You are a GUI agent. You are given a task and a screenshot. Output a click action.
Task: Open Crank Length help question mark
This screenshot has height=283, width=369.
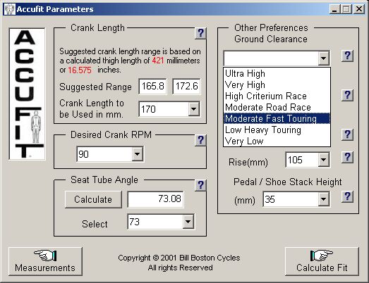click(x=200, y=33)
